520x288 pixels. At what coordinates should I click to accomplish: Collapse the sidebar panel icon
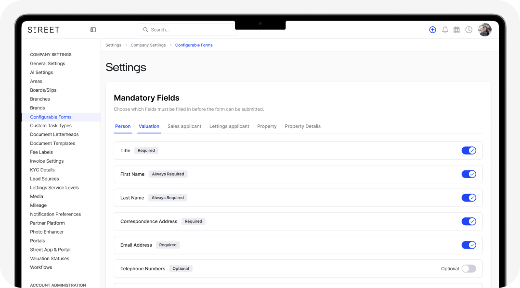93,30
